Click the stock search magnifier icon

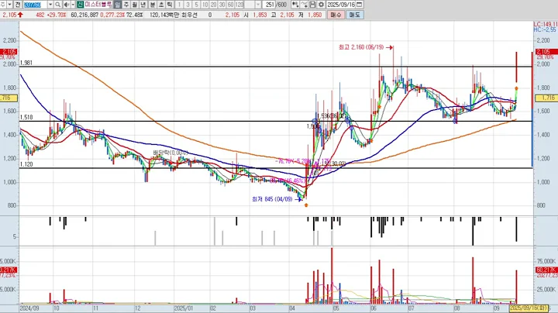[x=57, y=5]
